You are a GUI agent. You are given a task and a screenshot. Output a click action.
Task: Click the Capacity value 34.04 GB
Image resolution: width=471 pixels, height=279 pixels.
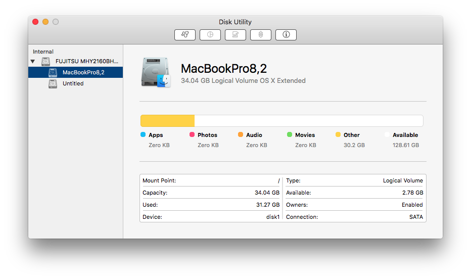pos(267,193)
